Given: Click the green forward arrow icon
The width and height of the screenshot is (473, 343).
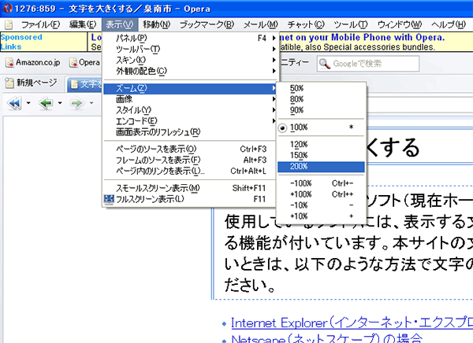Looking at the screenshot, I should pos(77,103).
